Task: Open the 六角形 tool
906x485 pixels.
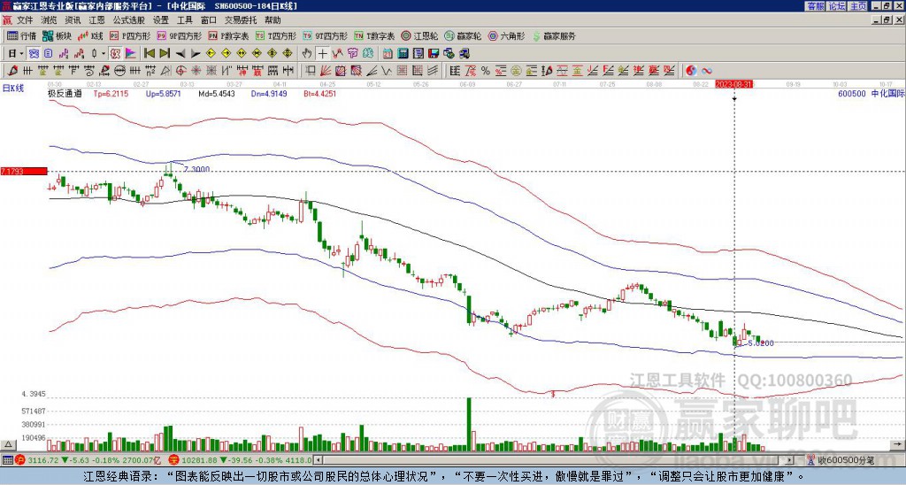Action: coord(507,36)
